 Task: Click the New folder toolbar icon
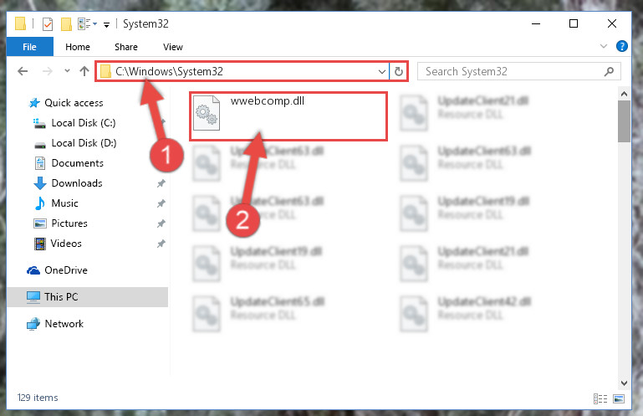(66, 24)
